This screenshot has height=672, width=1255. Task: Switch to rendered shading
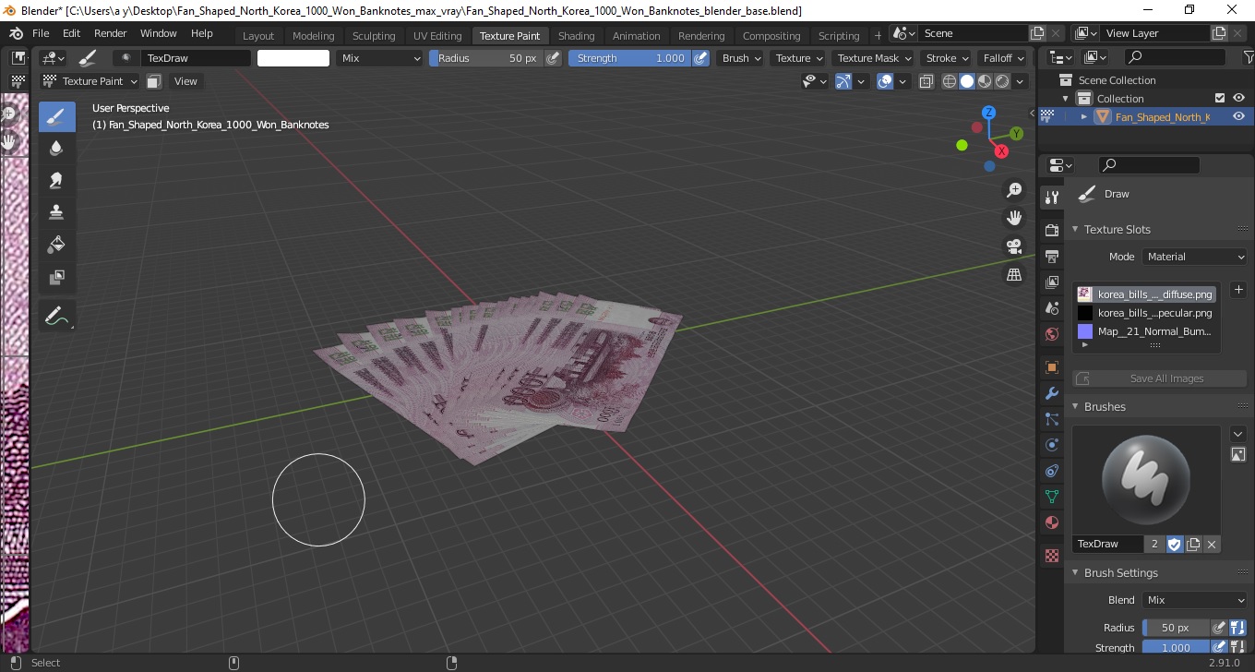(x=1001, y=81)
